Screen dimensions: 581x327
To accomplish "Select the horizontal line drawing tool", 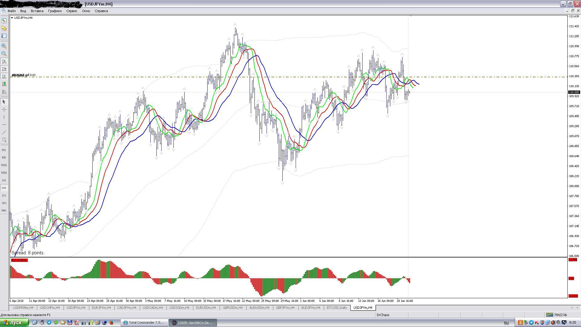I will [4, 124].
